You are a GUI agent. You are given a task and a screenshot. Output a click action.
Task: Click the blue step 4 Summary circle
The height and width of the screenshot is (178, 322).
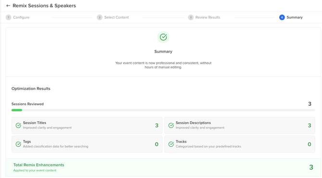pos(282,17)
